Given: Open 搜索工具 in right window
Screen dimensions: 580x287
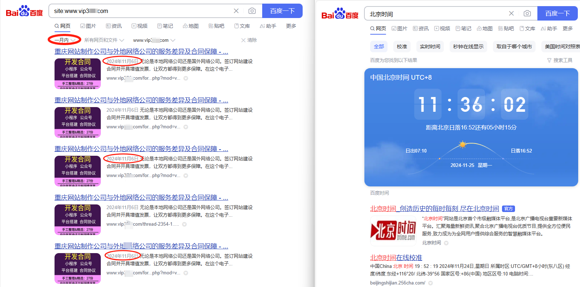Looking at the screenshot, I should click(x=560, y=60).
